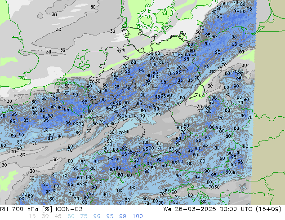Select the 75 legend value
The height and width of the screenshot is (220, 285).
(x=84, y=216)
